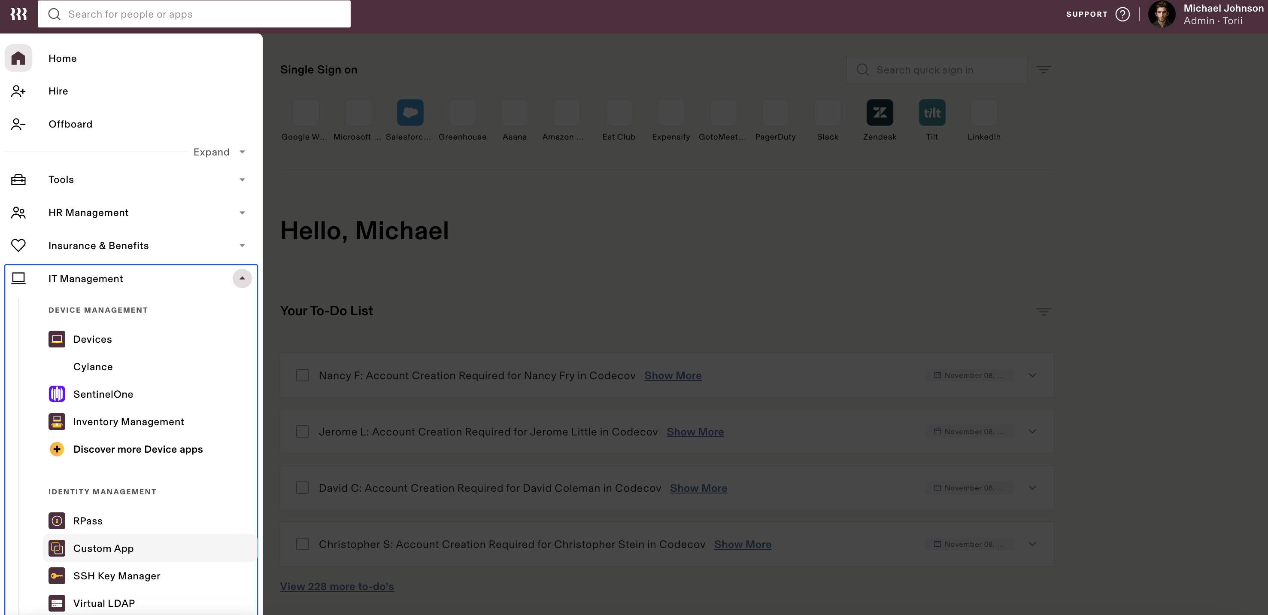1268x615 pixels.
Task: Check the Christopher Stein Codecov to-do
Action: coord(302,544)
